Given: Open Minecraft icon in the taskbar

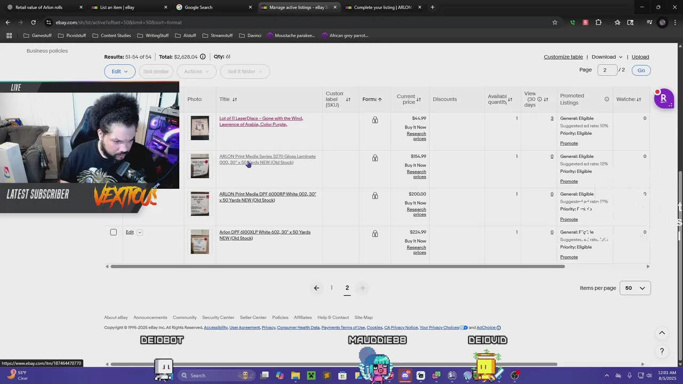Looking at the screenshot, I should 311,375.
